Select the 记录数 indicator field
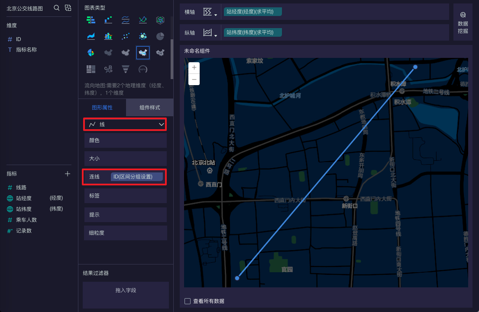Viewport: 479px width, 312px height. (24, 231)
